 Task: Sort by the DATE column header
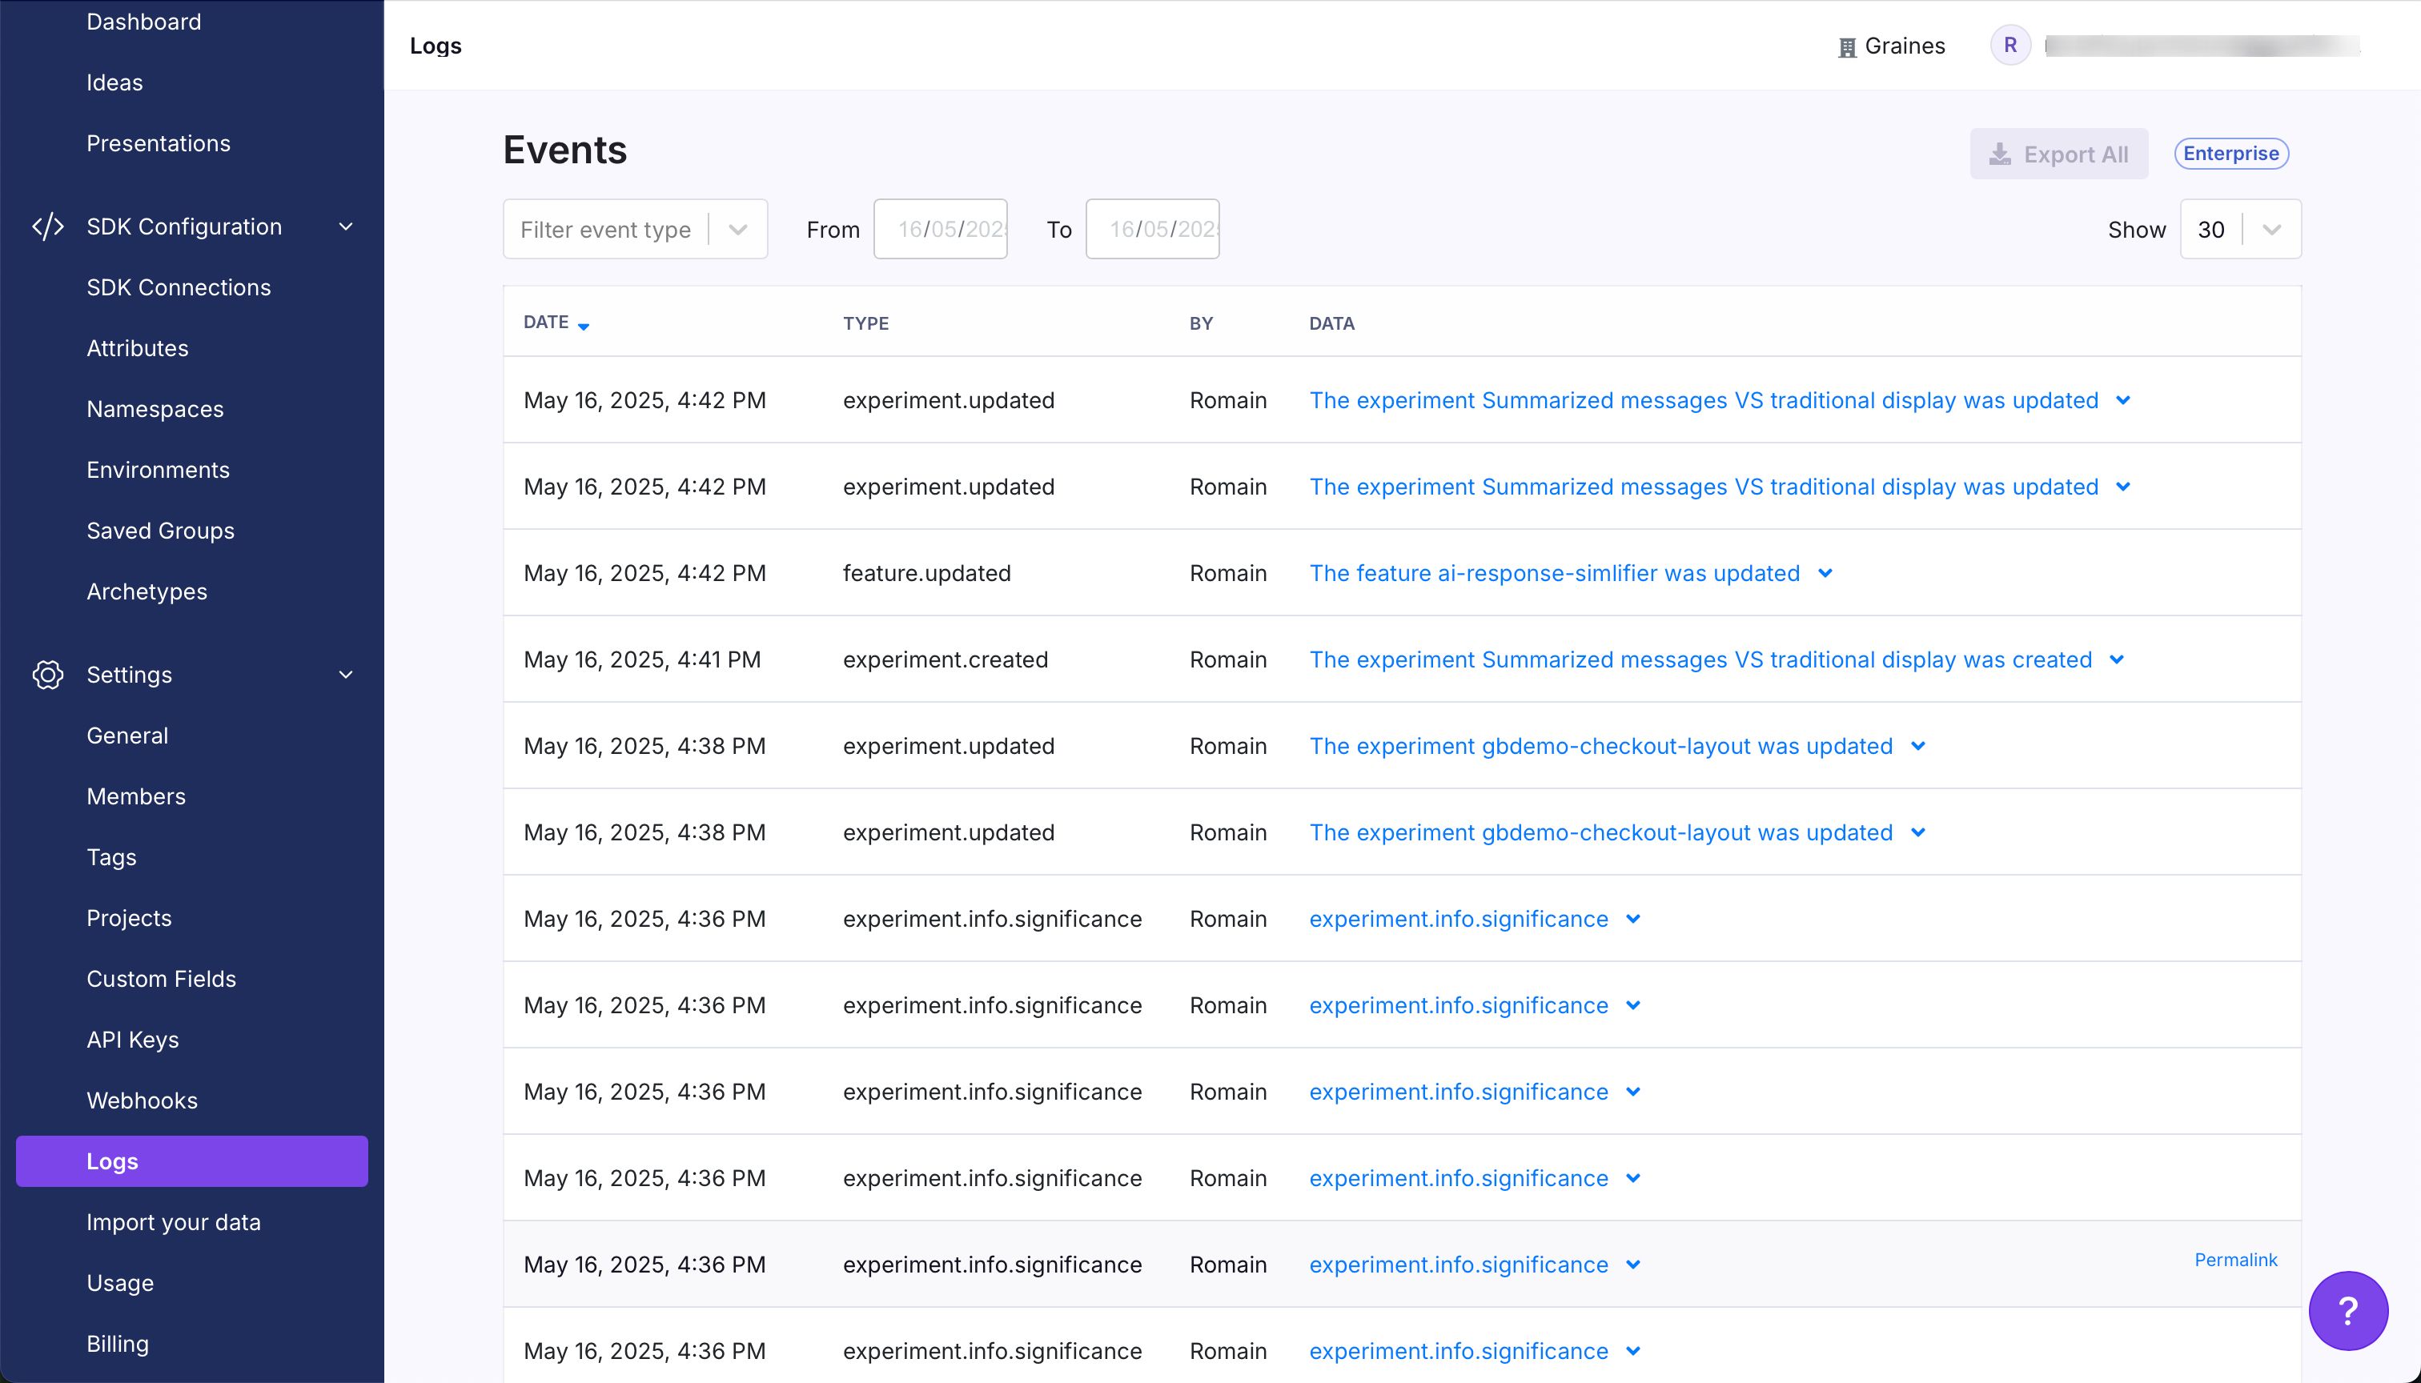(x=546, y=322)
